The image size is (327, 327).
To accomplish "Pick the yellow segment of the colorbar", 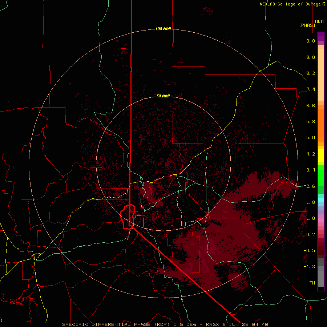I will [x=321, y=156].
